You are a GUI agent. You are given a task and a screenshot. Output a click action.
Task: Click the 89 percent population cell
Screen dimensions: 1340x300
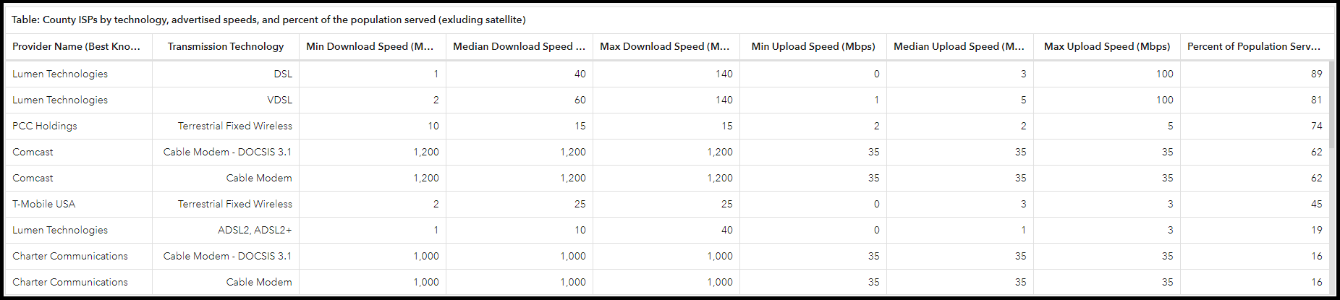(1255, 74)
